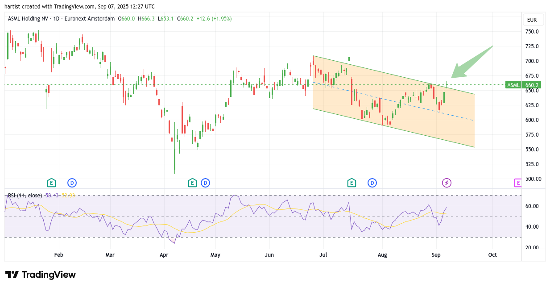Click the 700.0 price axis label
Screen dimensions: 550x288
(532, 61)
